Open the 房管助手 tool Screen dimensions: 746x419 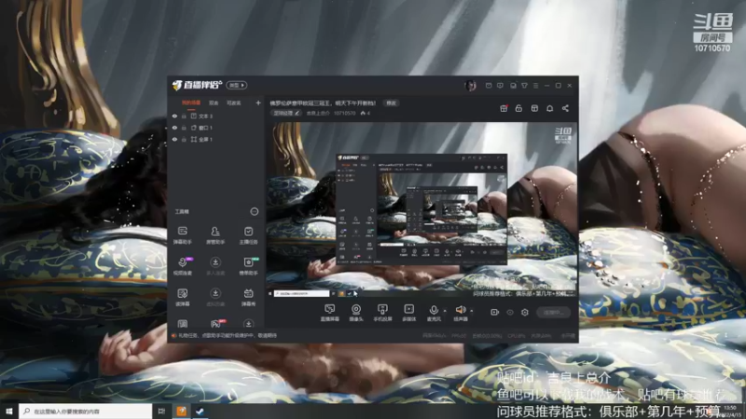tap(215, 236)
